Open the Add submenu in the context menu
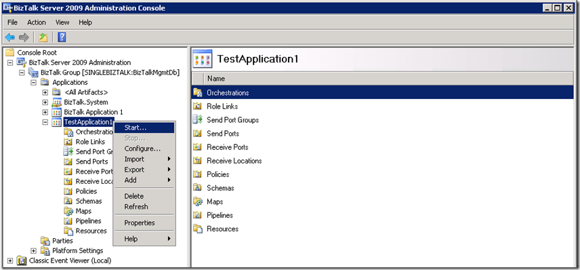Screen dimensions: 580x270 pyautogui.click(x=144, y=180)
